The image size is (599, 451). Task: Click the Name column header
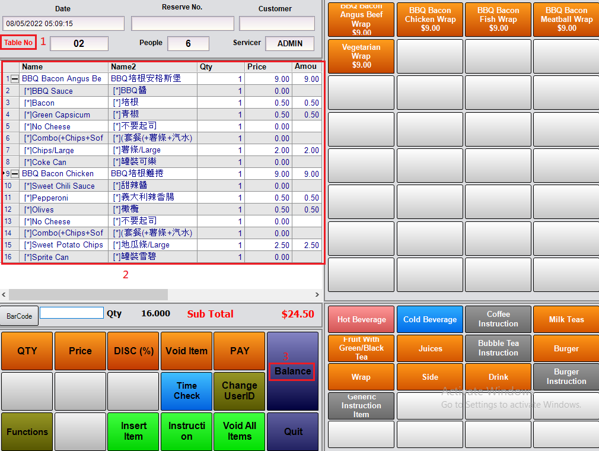point(64,67)
